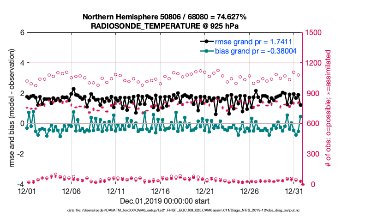Image resolution: width=383 pixels, height=217 pixels.
Task: Click the 12/21 x-axis tick label
Action: coord(205,191)
